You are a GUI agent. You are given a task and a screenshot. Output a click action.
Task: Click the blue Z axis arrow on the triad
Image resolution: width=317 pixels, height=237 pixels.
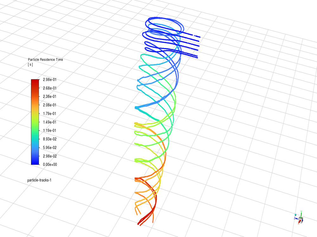pyautogui.click(x=297, y=218)
